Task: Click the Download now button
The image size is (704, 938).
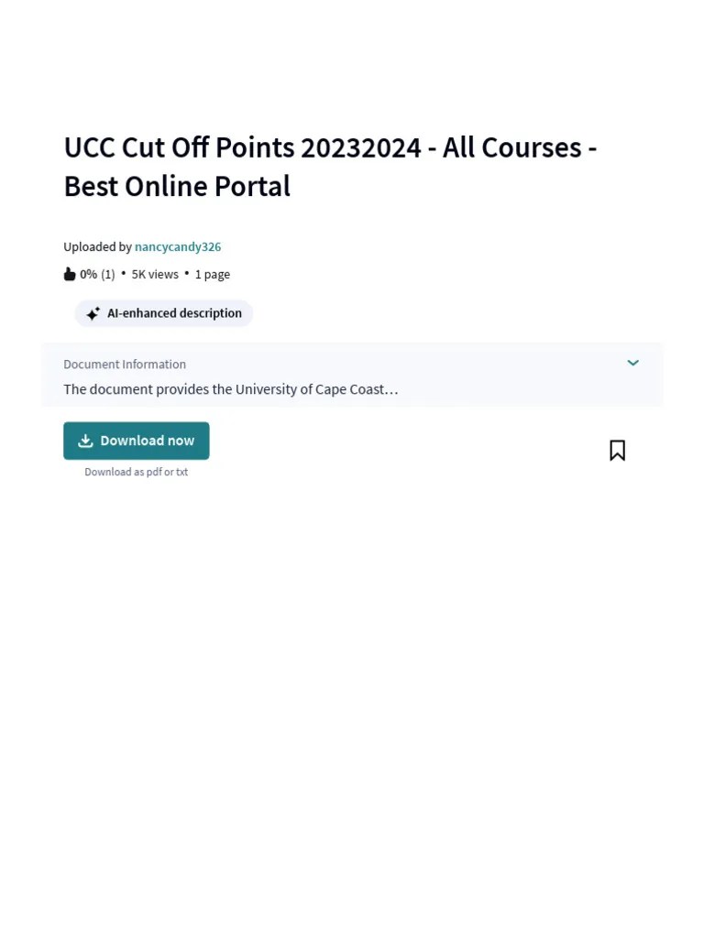Action: coord(137,441)
